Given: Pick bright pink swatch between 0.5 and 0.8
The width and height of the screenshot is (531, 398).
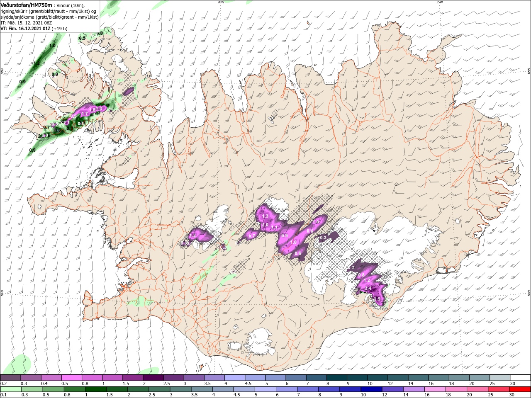Looking at the screenshot, I should point(72,378).
